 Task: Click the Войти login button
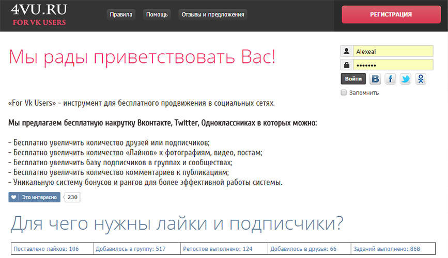353,79
